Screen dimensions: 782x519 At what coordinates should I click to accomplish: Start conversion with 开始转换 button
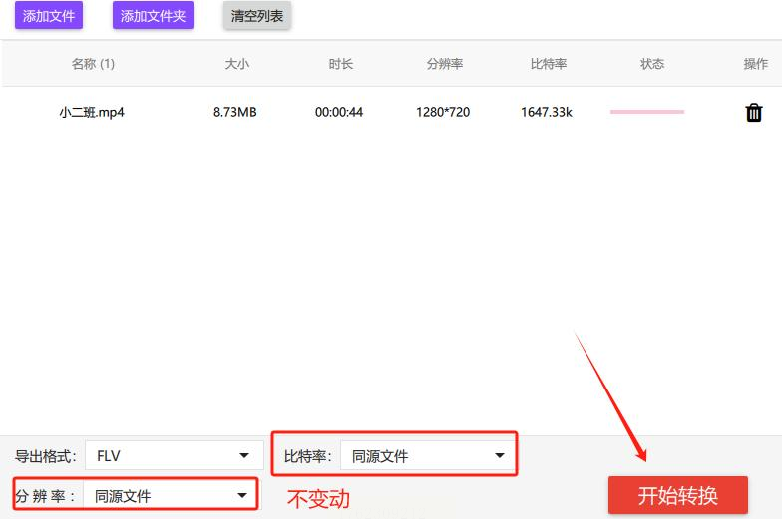[x=678, y=496]
